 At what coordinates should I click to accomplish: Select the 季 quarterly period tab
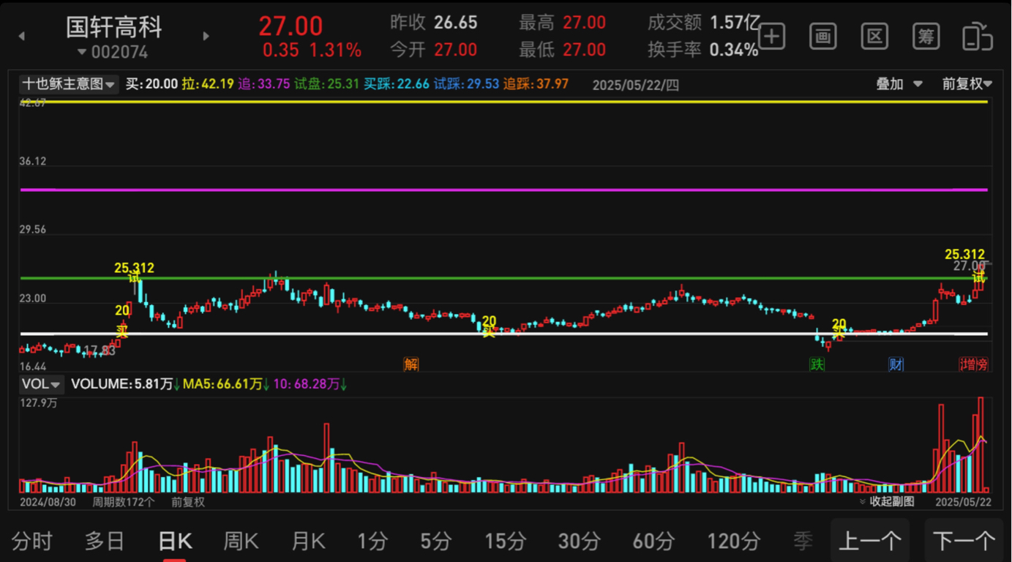[803, 542]
